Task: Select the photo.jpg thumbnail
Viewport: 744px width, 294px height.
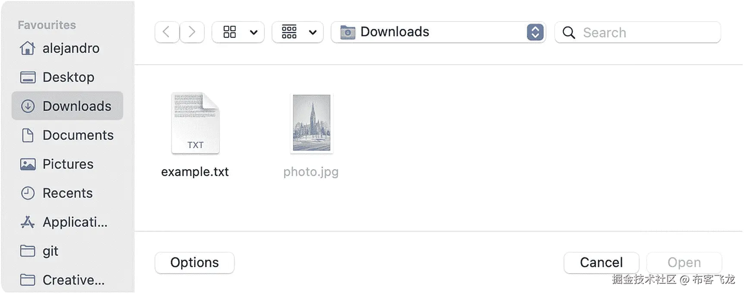Action: [311, 123]
